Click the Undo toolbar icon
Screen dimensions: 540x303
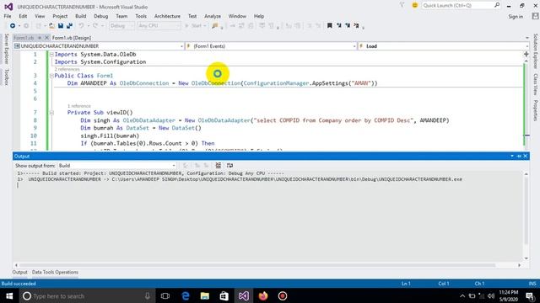81,26
